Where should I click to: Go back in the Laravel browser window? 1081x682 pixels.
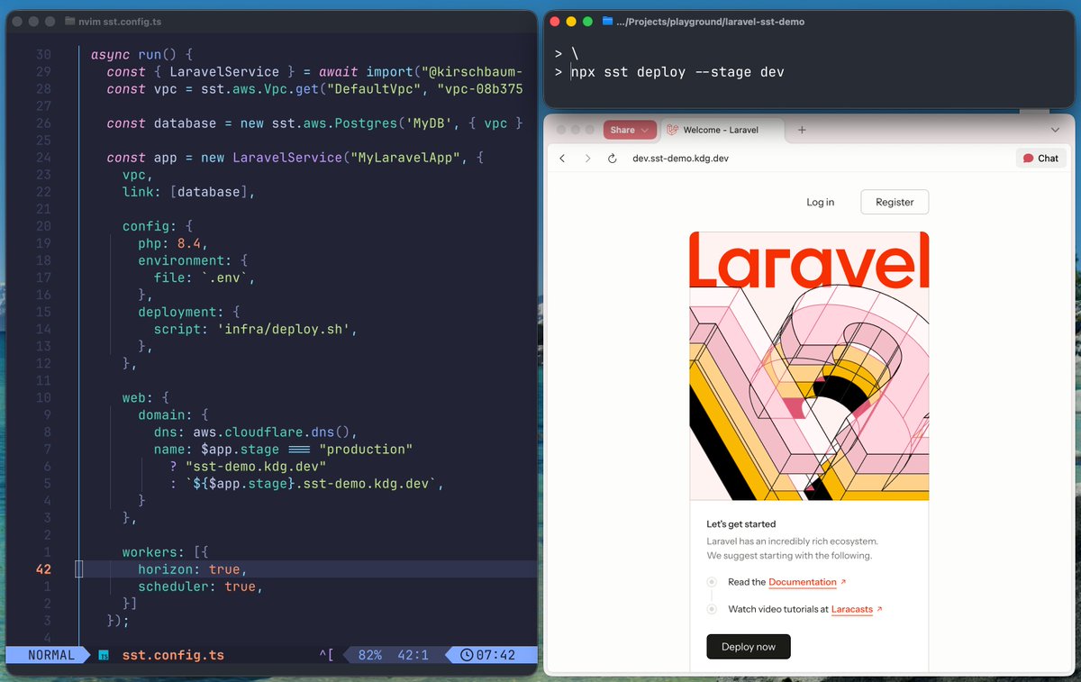(562, 159)
